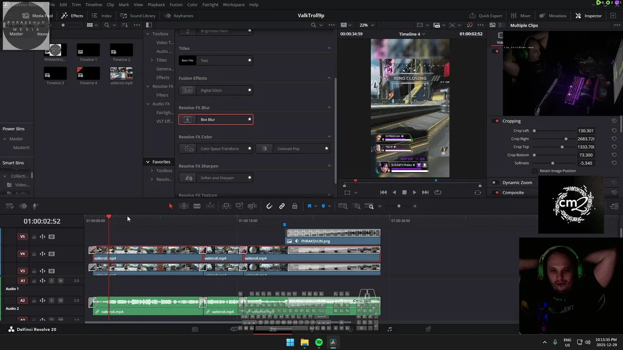Adjust the Crop Top slider
This screenshot has width=623, height=350.
[x=562, y=147]
